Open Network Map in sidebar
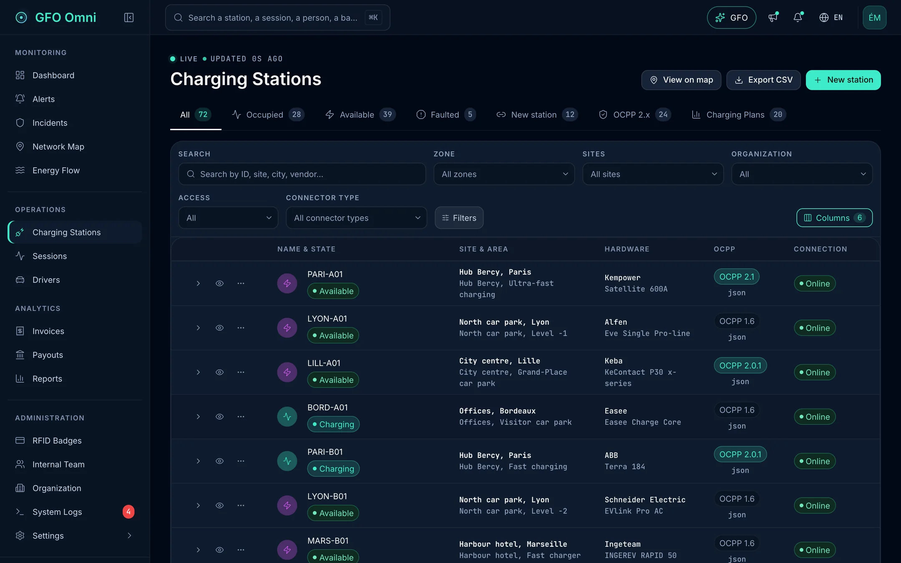901x563 pixels. coord(75,147)
